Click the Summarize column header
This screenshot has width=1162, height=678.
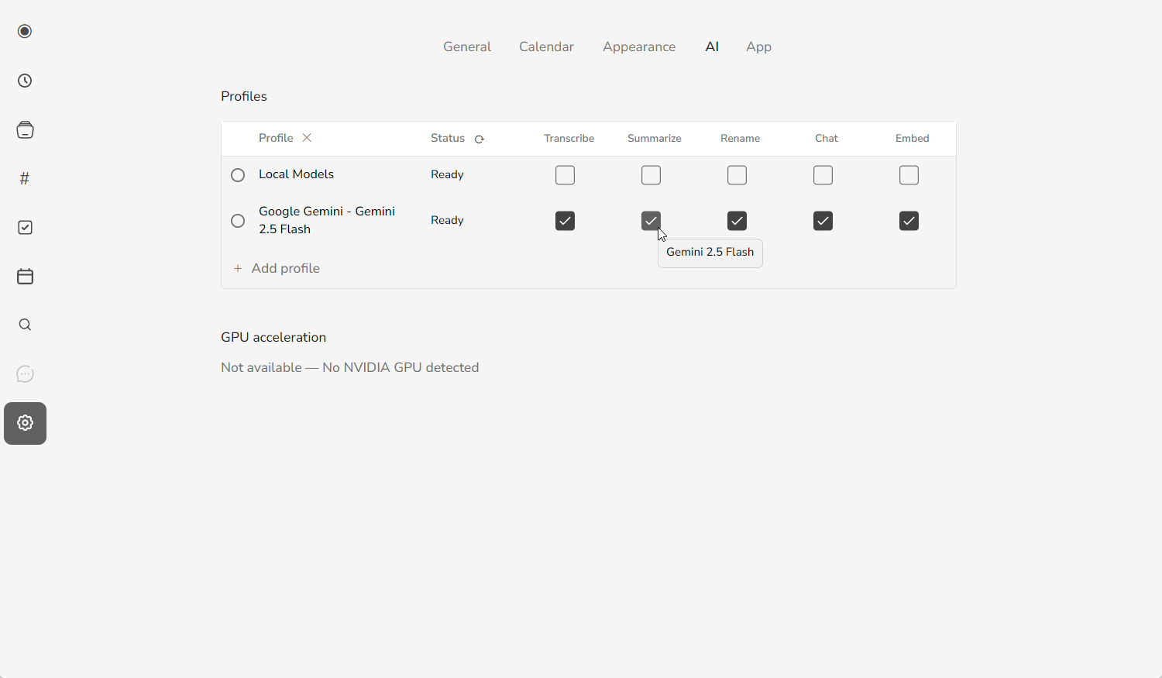[654, 138]
